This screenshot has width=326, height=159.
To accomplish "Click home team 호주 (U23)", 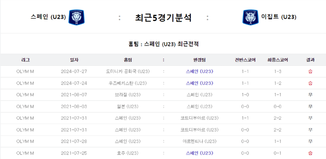I will 128,153.
